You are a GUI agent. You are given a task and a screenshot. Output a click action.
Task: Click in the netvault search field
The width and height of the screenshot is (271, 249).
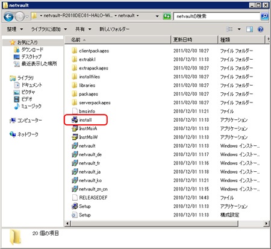216,16
